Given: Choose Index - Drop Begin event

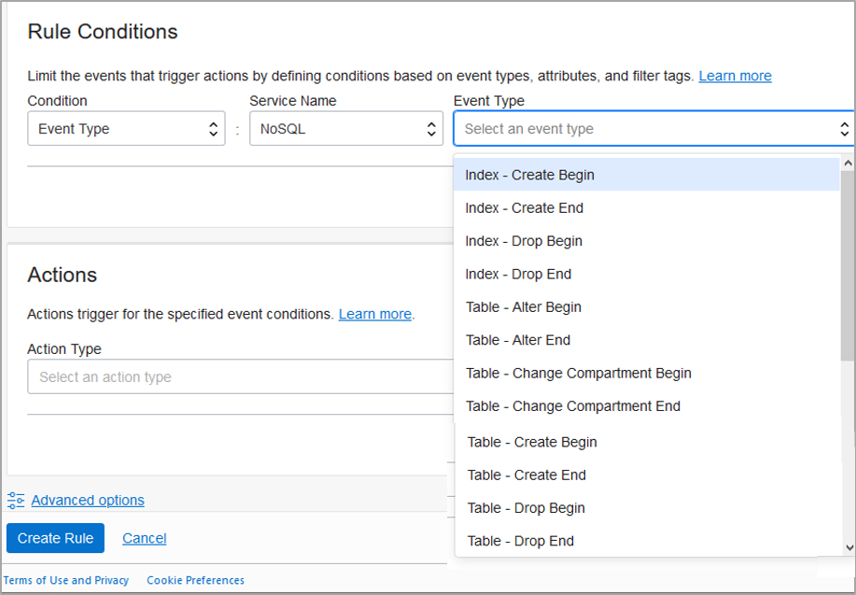Looking at the screenshot, I should click(524, 241).
